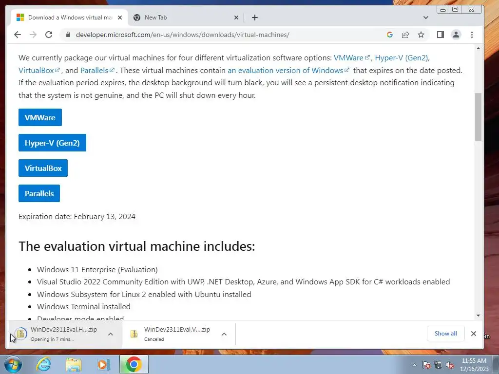Open the Parallels text link in paragraph
The height and width of the screenshot is (374, 499).
click(x=97, y=70)
